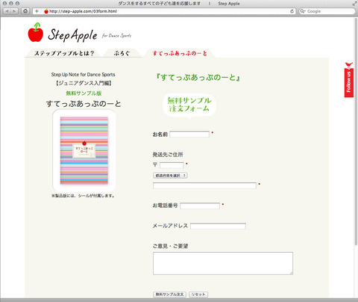Image resolution: width=358 pixels, height=302 pixels.
Task: Submit with the 無料サンプル注文 button
Action: [x=169, y=295]
